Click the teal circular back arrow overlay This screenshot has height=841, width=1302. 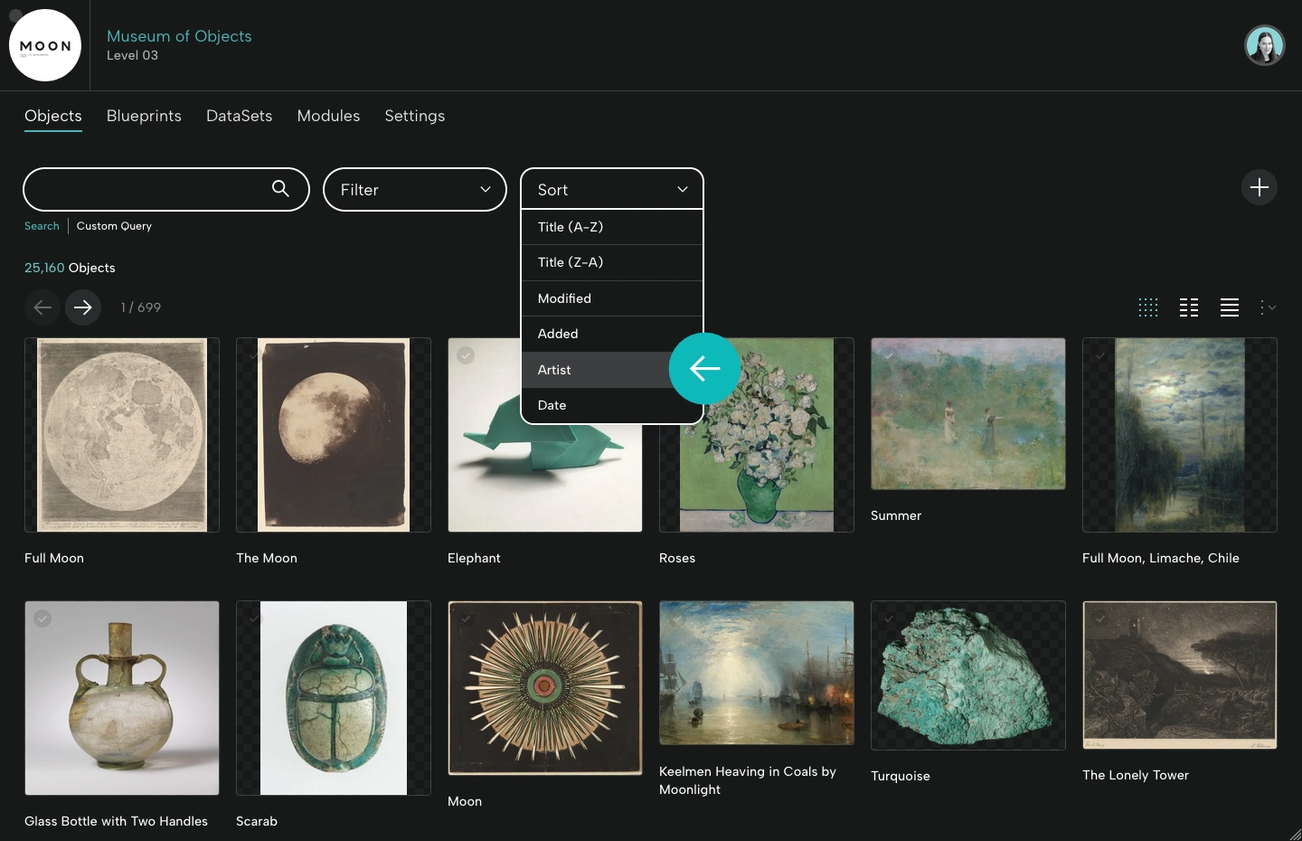pos(704,369)
